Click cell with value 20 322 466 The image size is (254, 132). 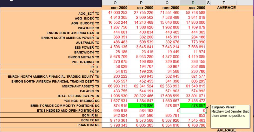coord(141,96)
